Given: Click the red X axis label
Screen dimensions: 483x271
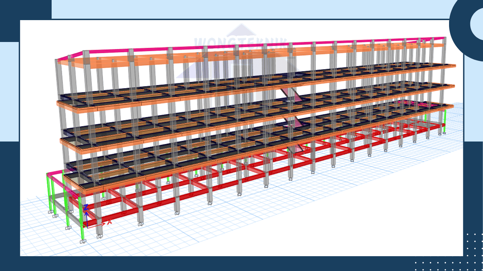Looking at the screenshot, I should click(x=110, y=222).
